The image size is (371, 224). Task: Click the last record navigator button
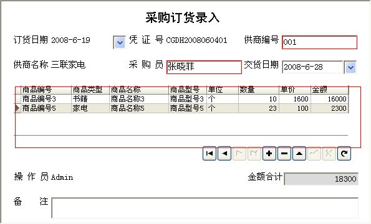tap(254, 154)
